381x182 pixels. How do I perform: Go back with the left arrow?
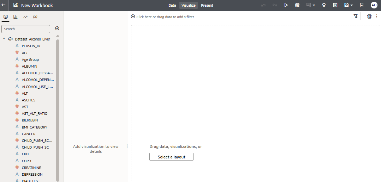[x=4, y=5]
